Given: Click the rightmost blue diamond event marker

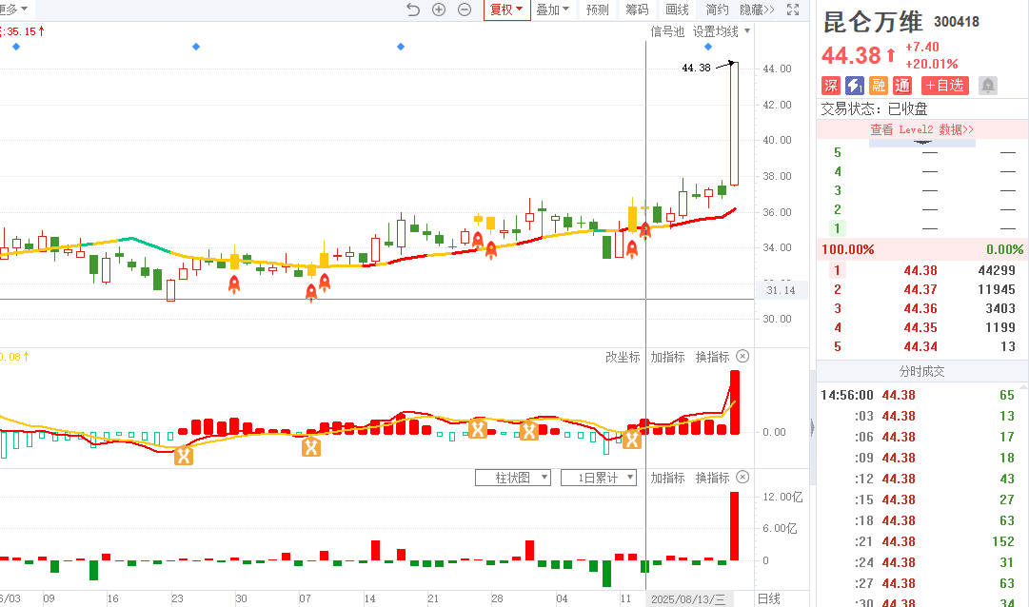Looking at the screenshot, I should pyautogui.click(x=708, y=47).
